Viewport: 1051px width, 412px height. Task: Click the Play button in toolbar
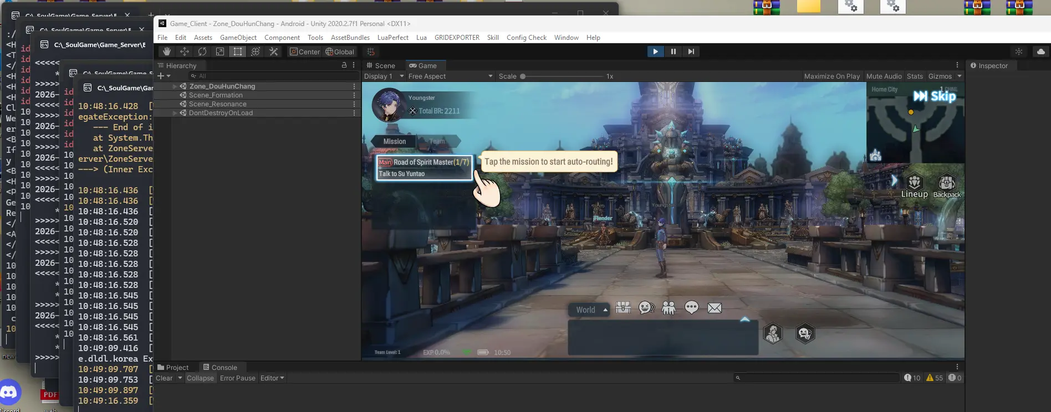pos(655,51)
